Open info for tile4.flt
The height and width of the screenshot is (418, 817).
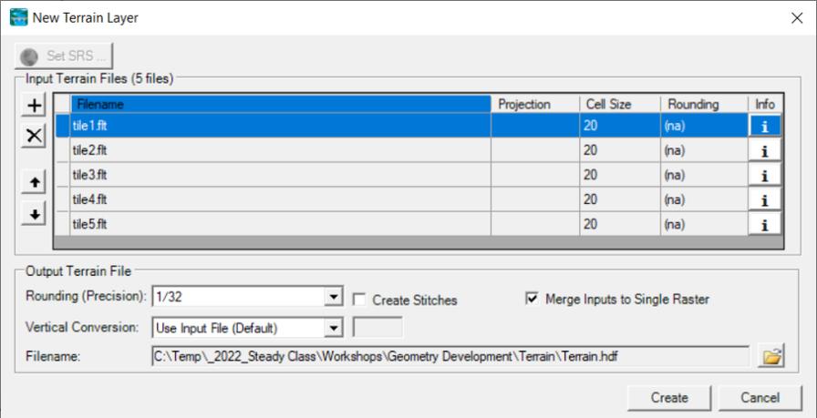765,199
